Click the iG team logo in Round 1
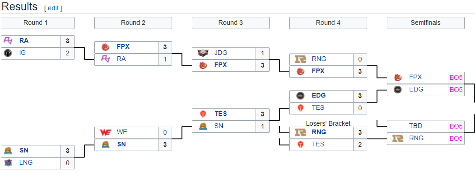Screen dimensions: 475x175 8,53
